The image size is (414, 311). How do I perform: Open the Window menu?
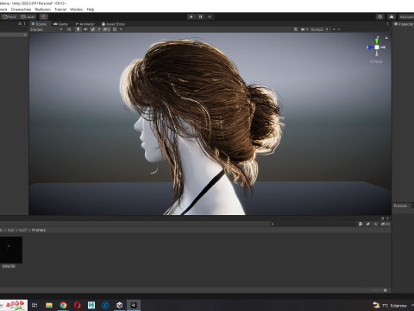coord(76,10)
